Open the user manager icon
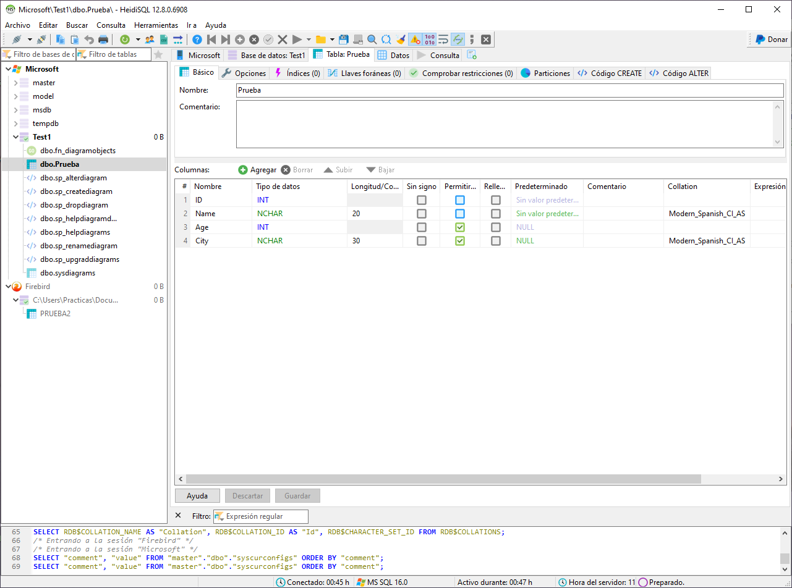 [150, 40]
